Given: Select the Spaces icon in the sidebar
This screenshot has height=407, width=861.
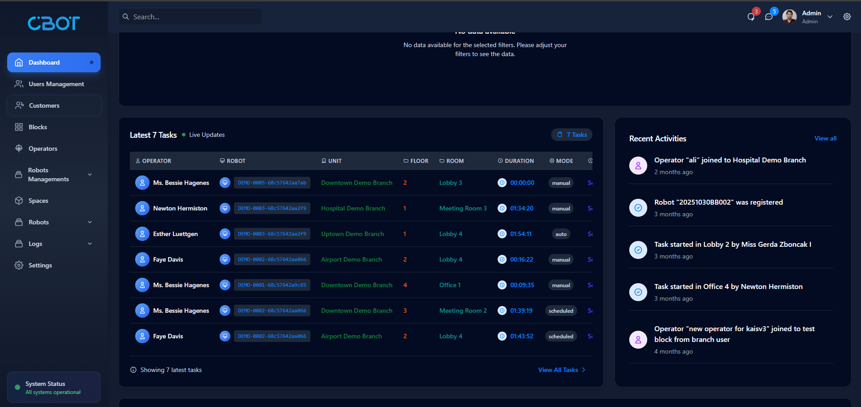Looking at the screenshot, I should pyautogui.click(x=19, y=201).
